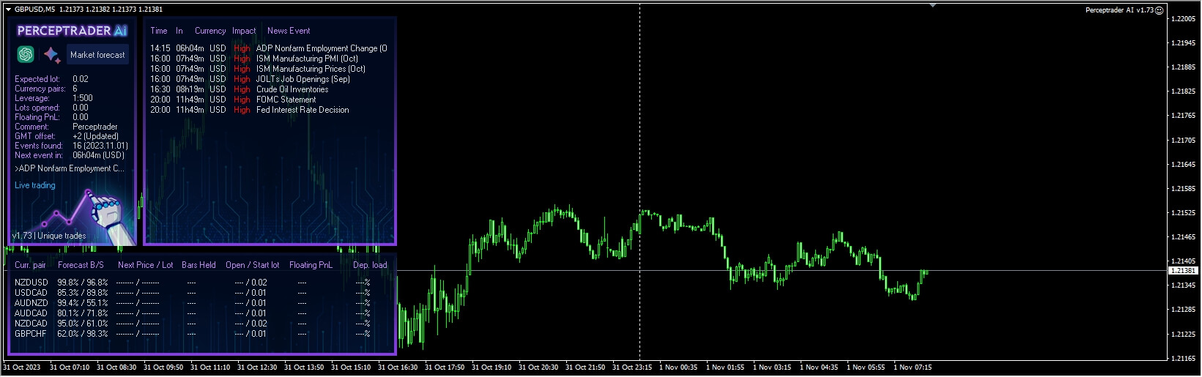Click the 99.8% / 96.8% forecast value

(83, 283)
